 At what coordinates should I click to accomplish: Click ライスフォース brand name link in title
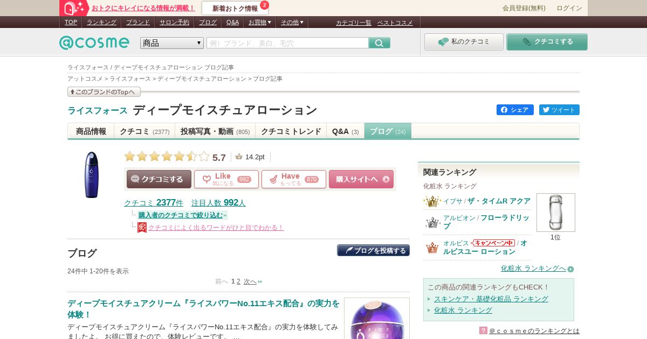click(98, 110)
